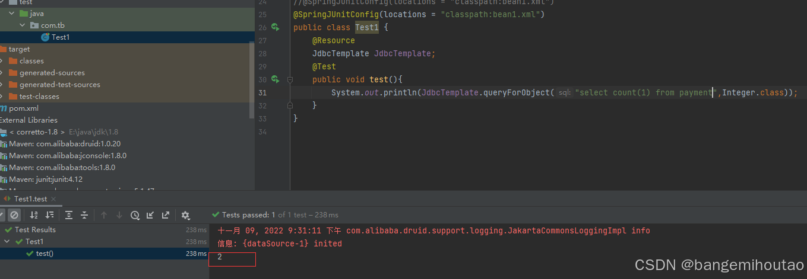Go to previous failed test arrow
The image size is (807, 279).
(104, 215)
